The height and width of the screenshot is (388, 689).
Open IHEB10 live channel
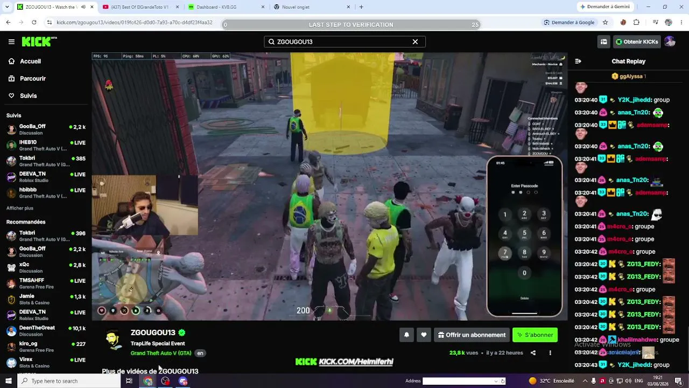[46, 145]
